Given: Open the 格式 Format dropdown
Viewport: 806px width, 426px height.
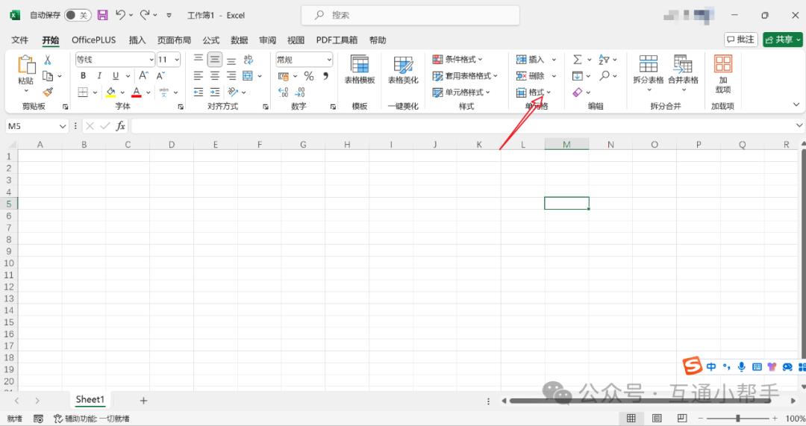Looking at the screenshot, I should [x=534, y=93].
